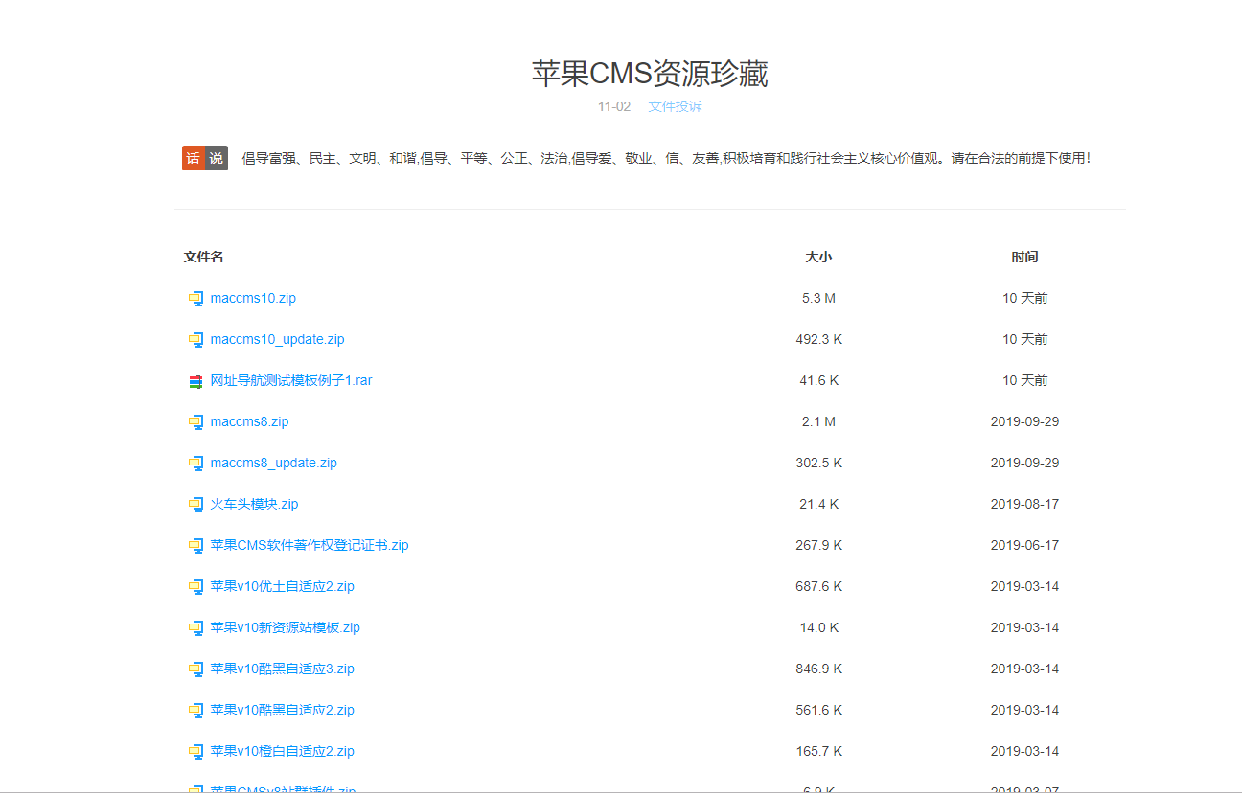This screenshot has width=1242, height=794.
Task: Click the zip file icon beside maccms10.zip
Action: point(195,298)
